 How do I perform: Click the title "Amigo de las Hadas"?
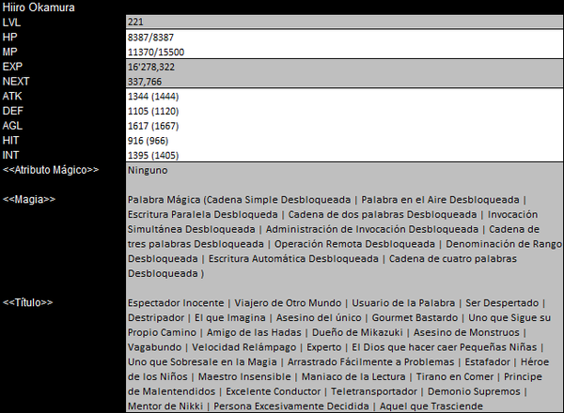pos(254,332)
